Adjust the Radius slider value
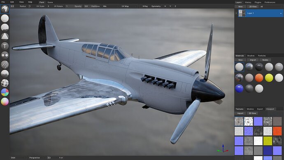This screenshot has width=284, height=160. (19, 6)
